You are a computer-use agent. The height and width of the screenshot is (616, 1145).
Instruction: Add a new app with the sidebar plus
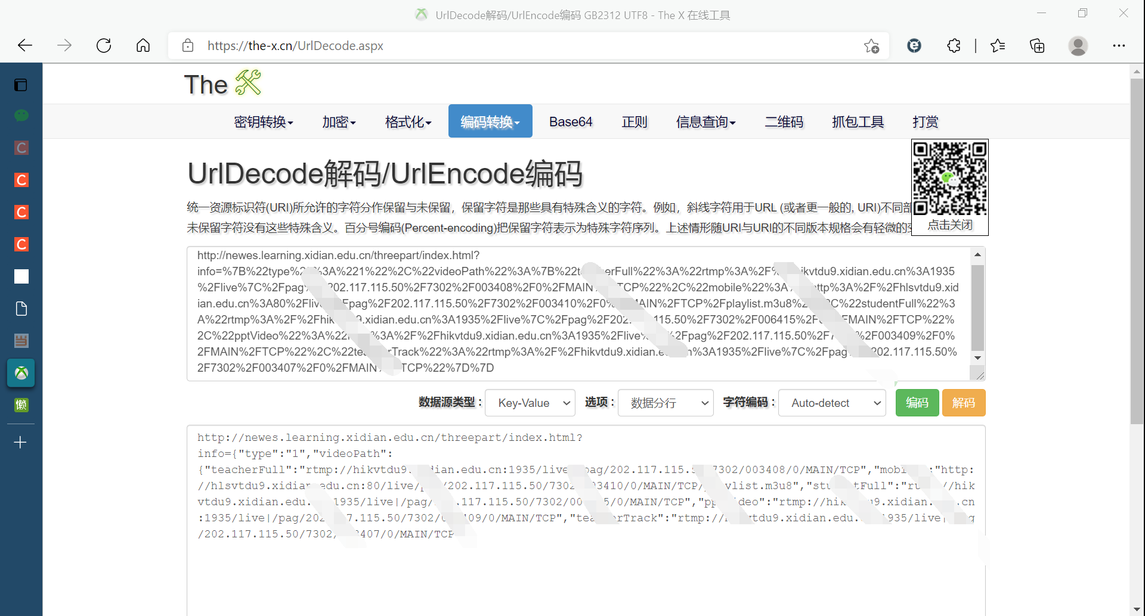tap(21, 442)
